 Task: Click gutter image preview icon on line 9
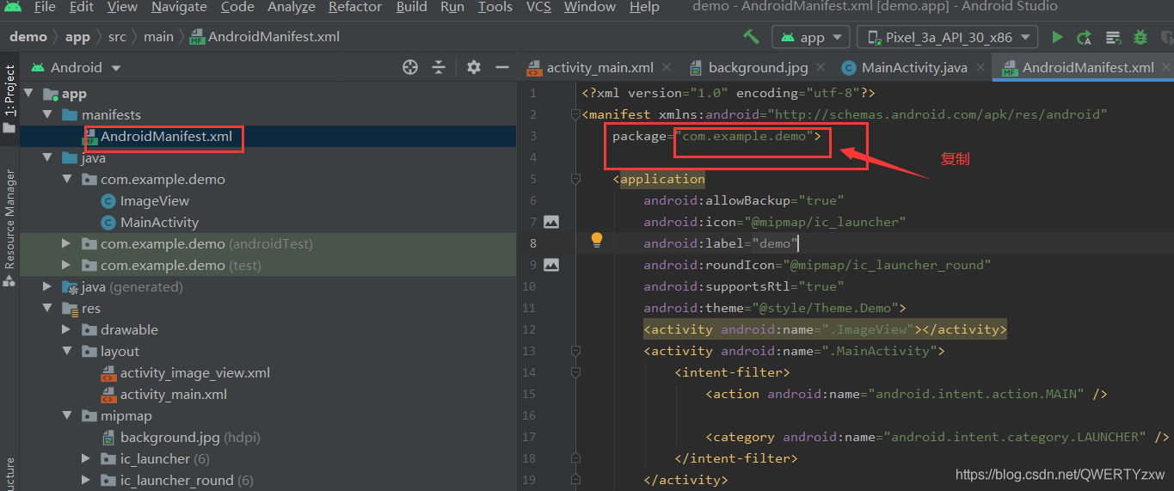tap(551, 265)
